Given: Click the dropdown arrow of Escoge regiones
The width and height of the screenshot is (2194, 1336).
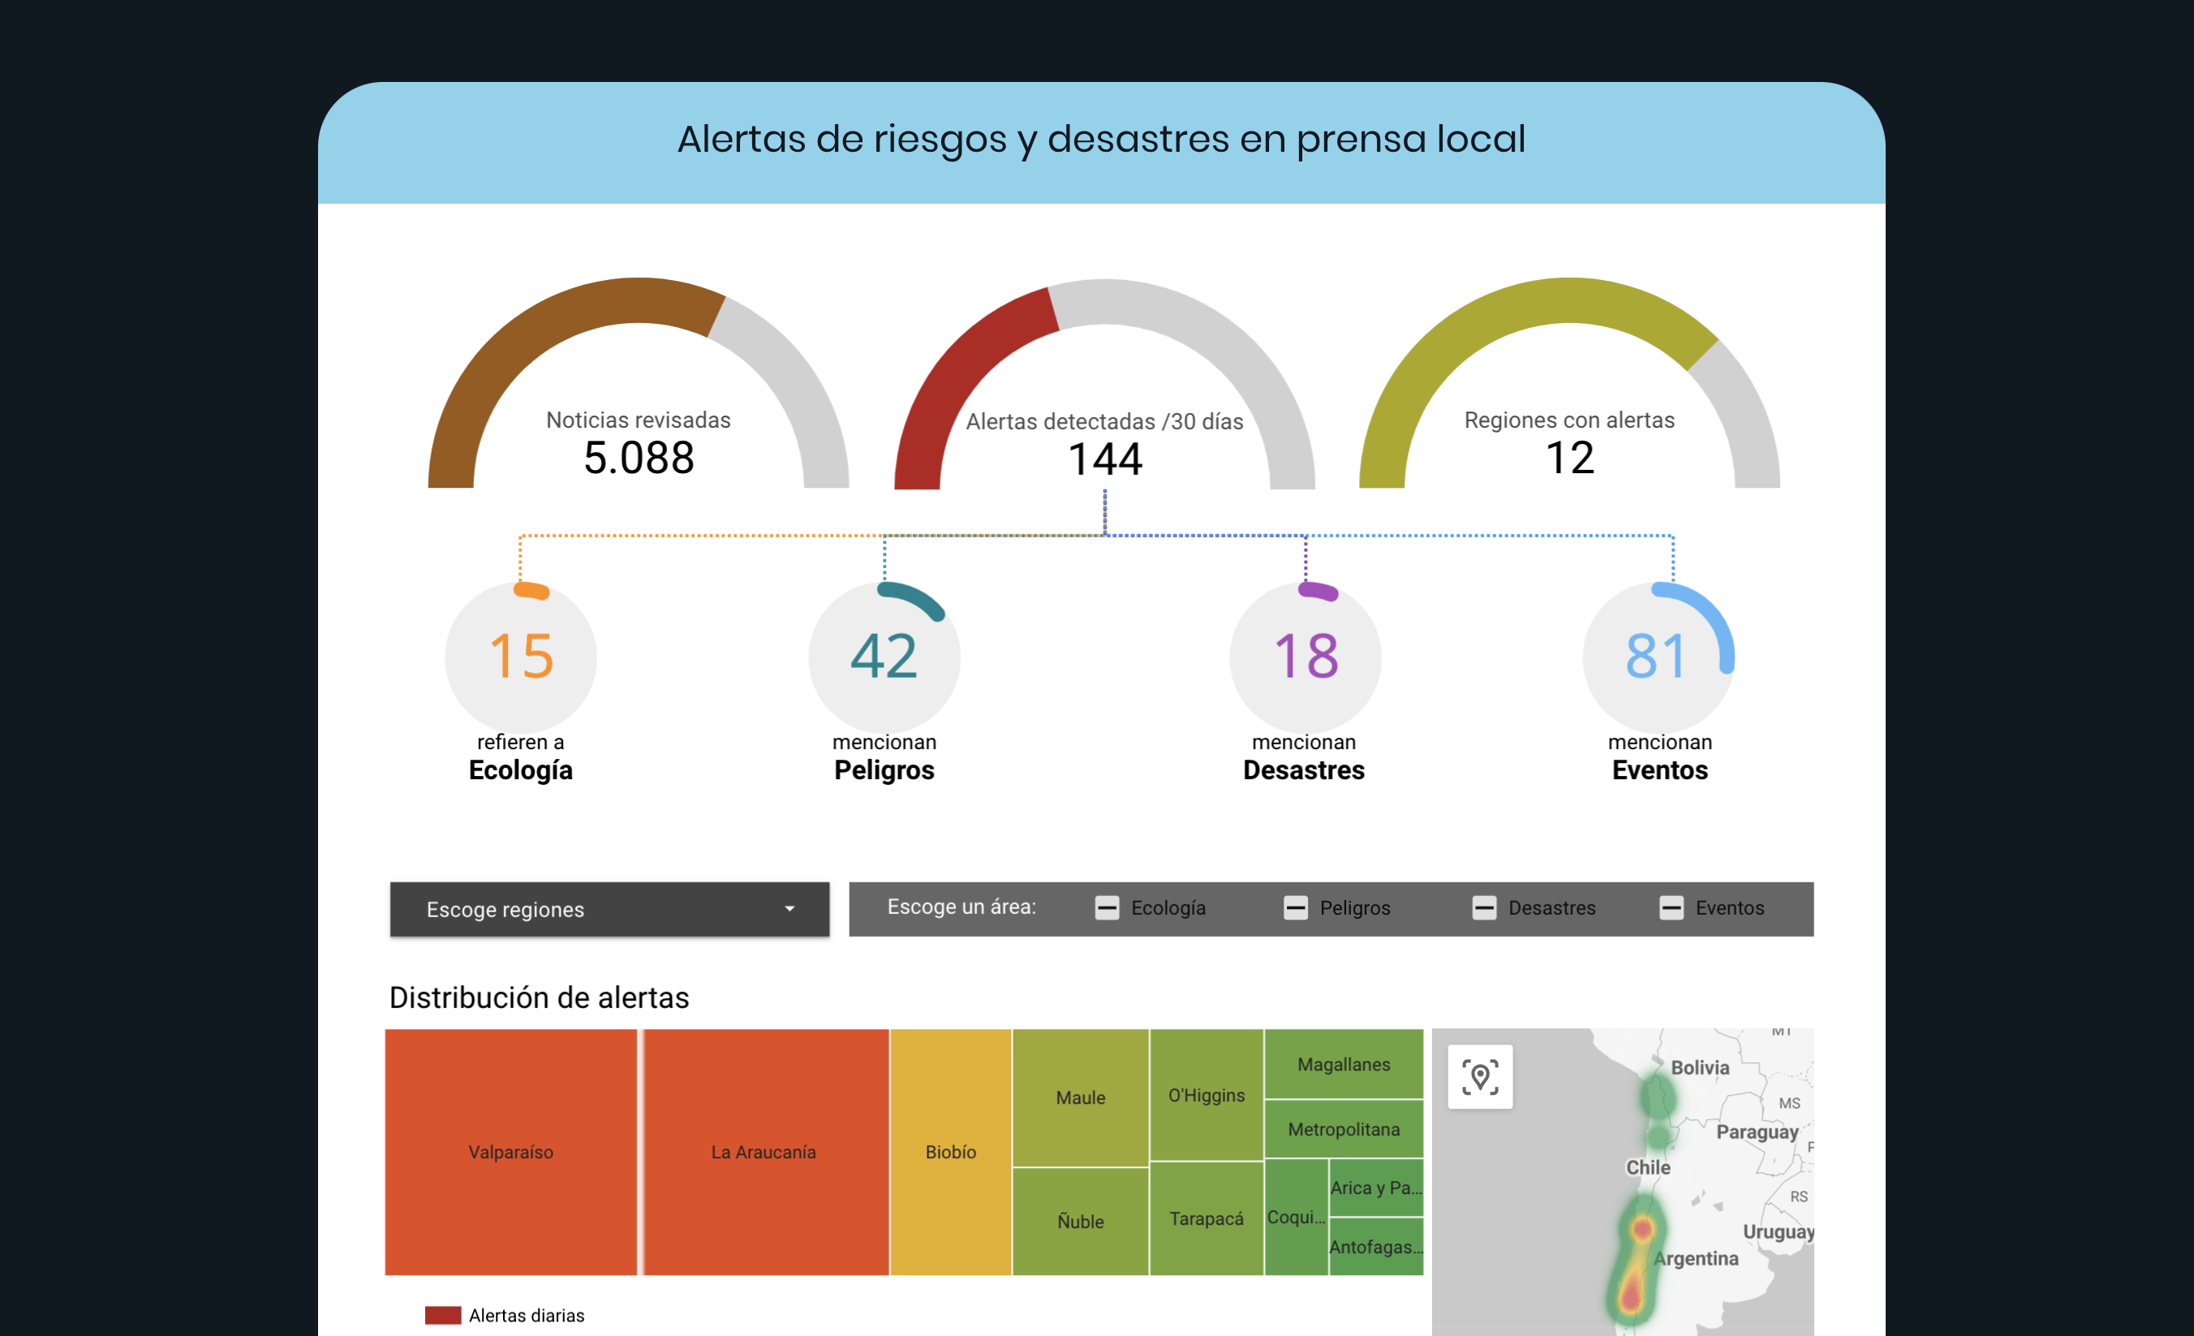Looking at the screenshot, I should pos(789,909).
